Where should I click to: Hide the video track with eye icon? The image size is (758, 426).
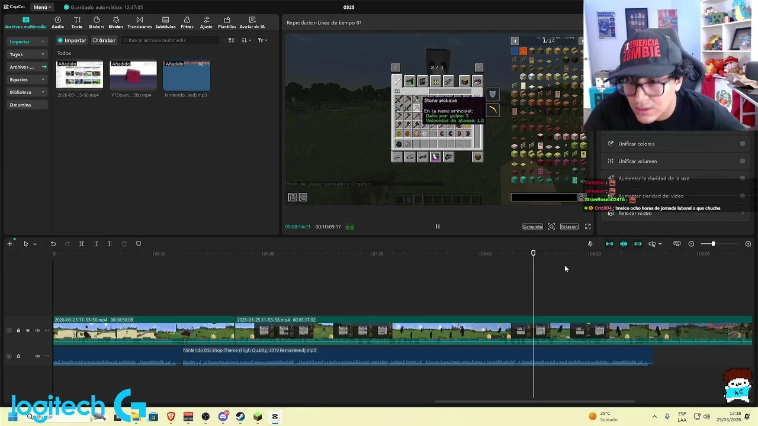coord(28,331)
